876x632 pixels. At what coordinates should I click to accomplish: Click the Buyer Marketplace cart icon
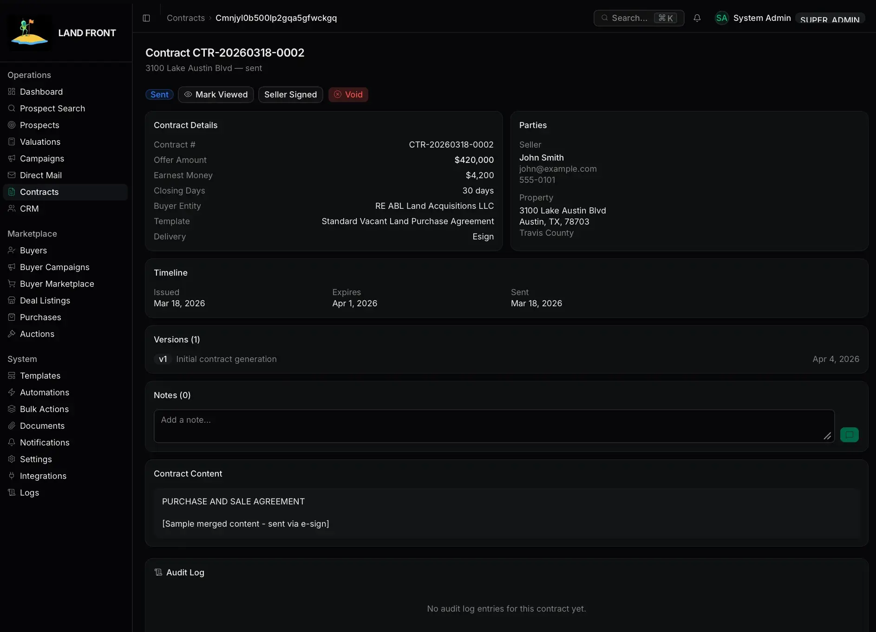12,284
